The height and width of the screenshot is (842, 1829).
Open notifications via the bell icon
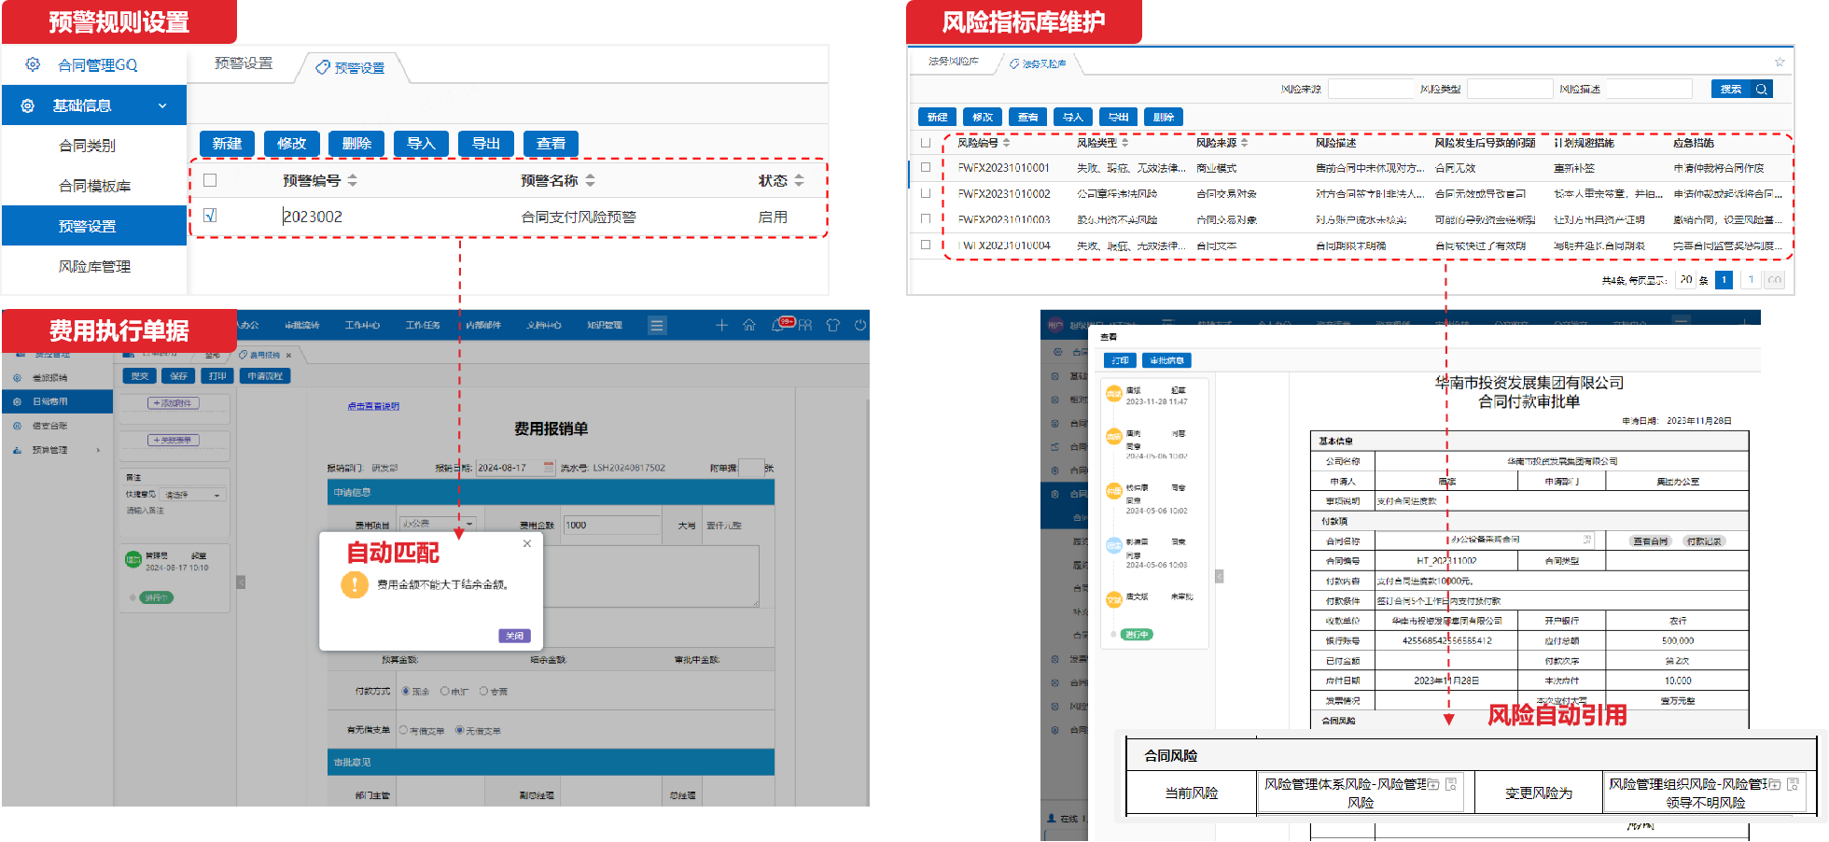pyautogui.click(x=777, y=325)
